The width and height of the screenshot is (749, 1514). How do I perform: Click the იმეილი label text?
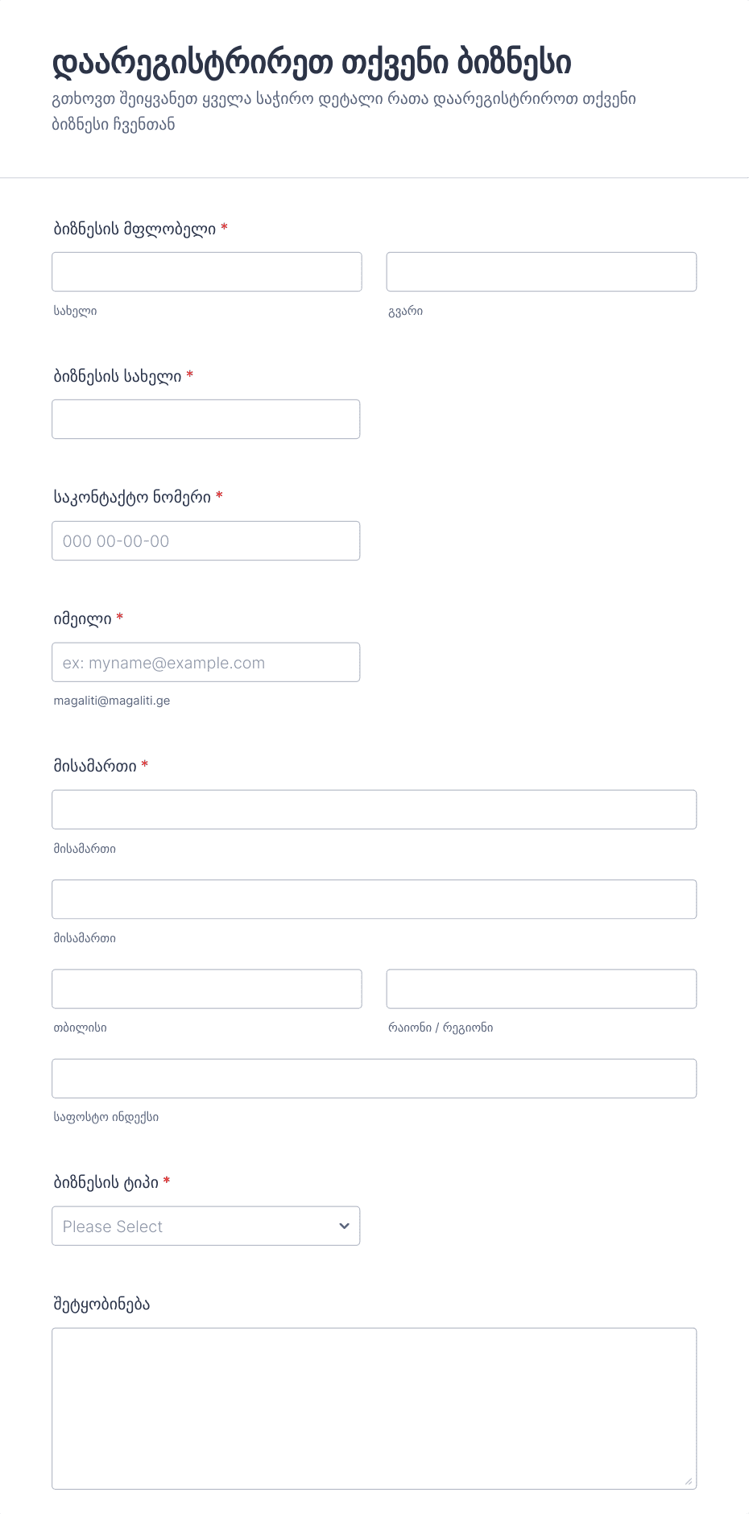pos(82,618)
